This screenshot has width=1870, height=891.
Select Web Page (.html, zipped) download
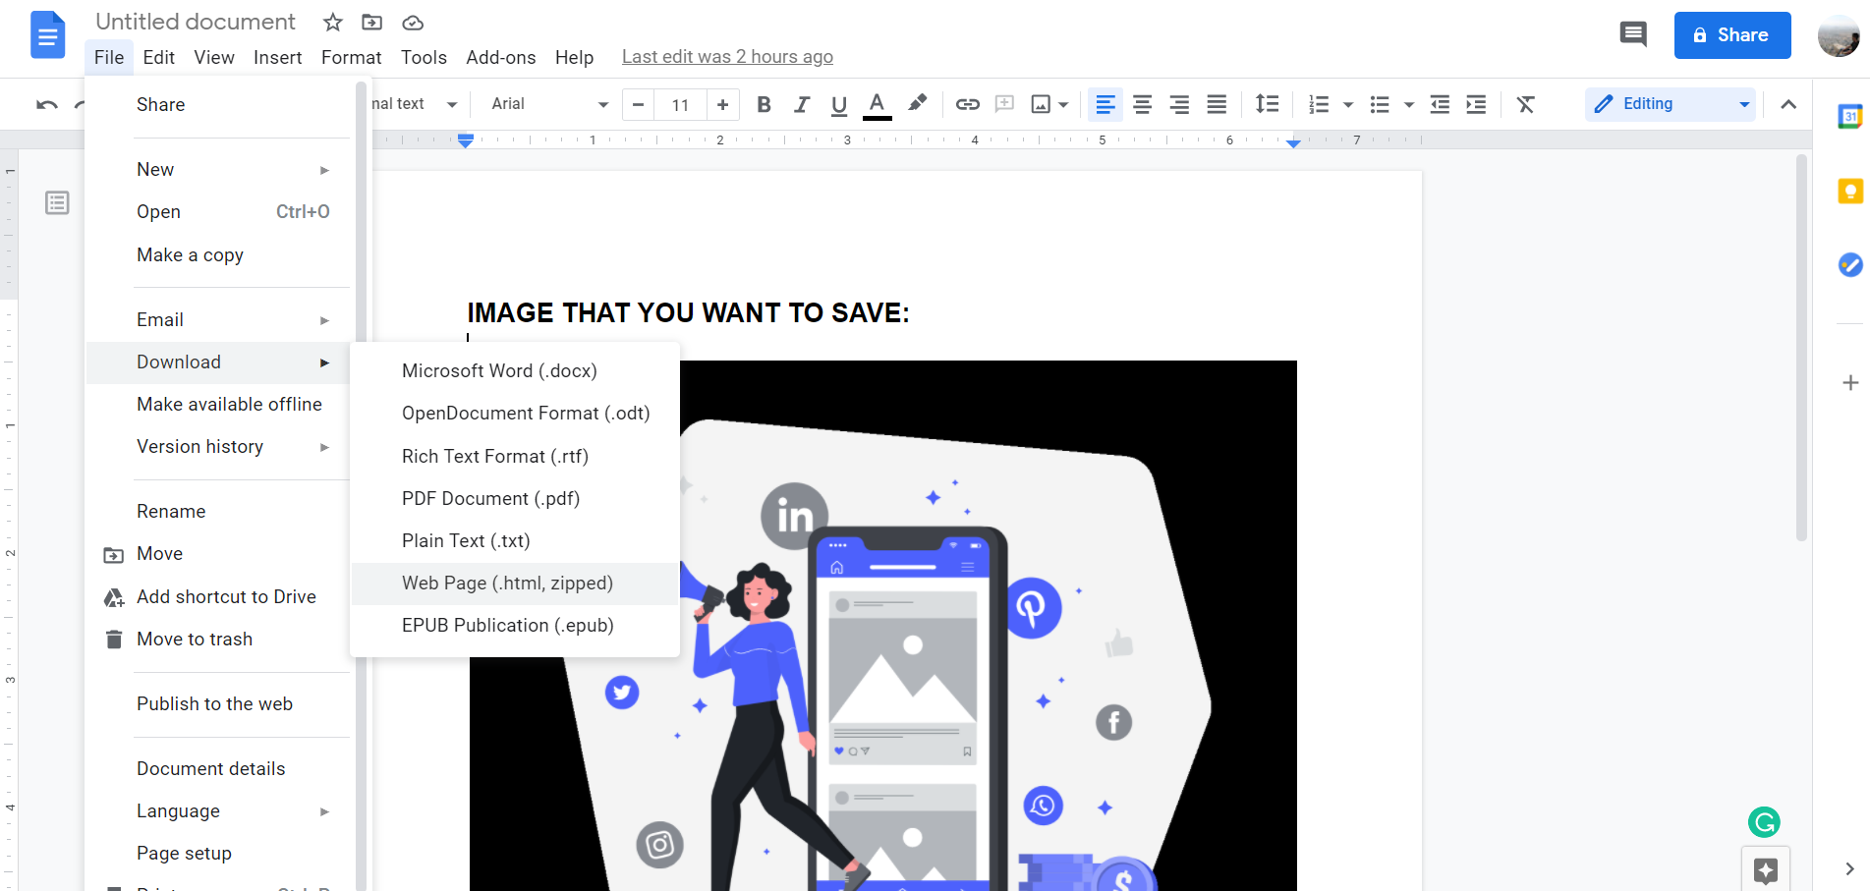pos(515,584)
